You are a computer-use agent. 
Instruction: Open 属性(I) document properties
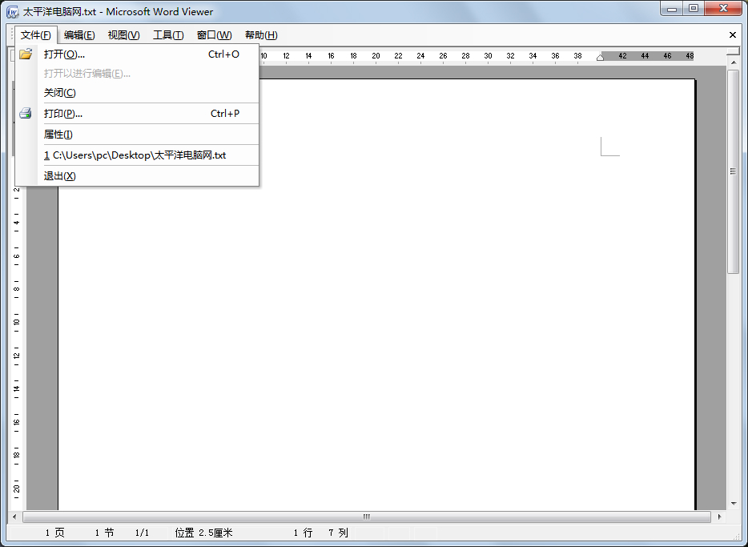(138, 135)
